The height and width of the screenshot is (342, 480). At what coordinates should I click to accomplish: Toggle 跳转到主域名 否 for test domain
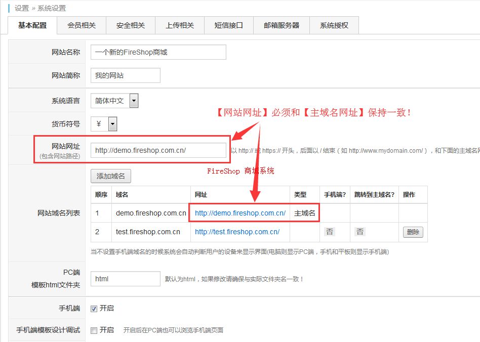pyautogui.click(x=360, y=232)
